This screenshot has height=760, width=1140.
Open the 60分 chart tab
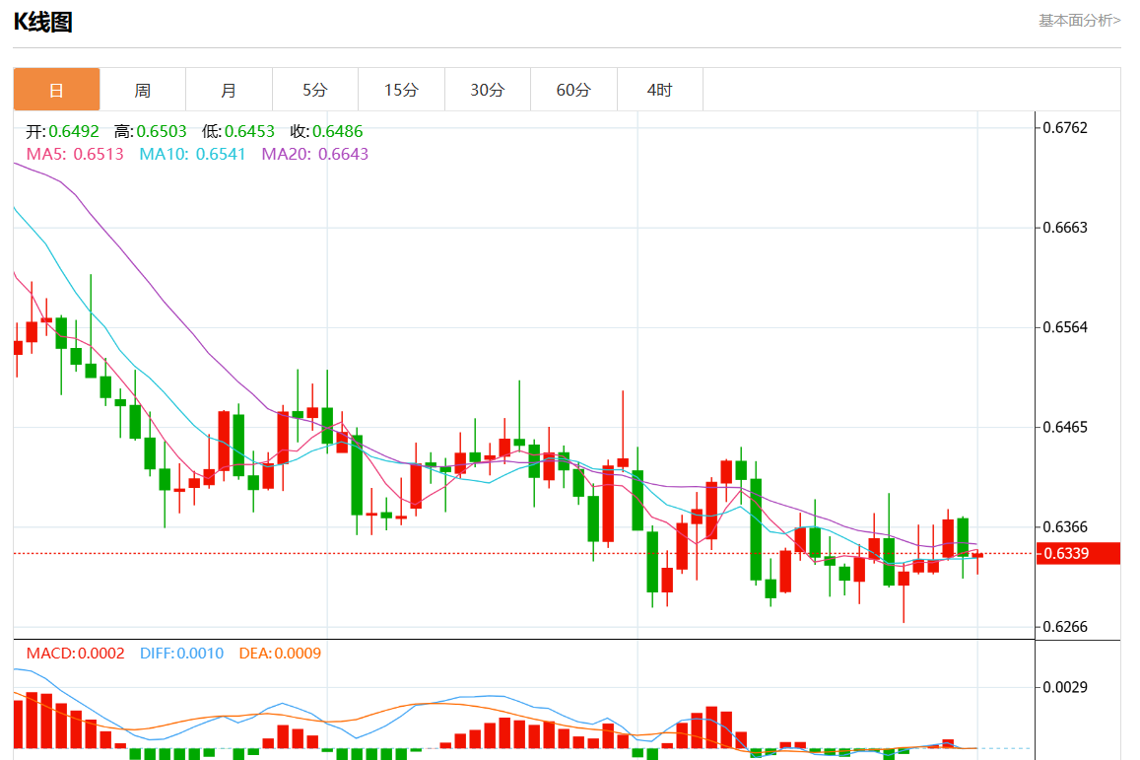click(573, 90)
